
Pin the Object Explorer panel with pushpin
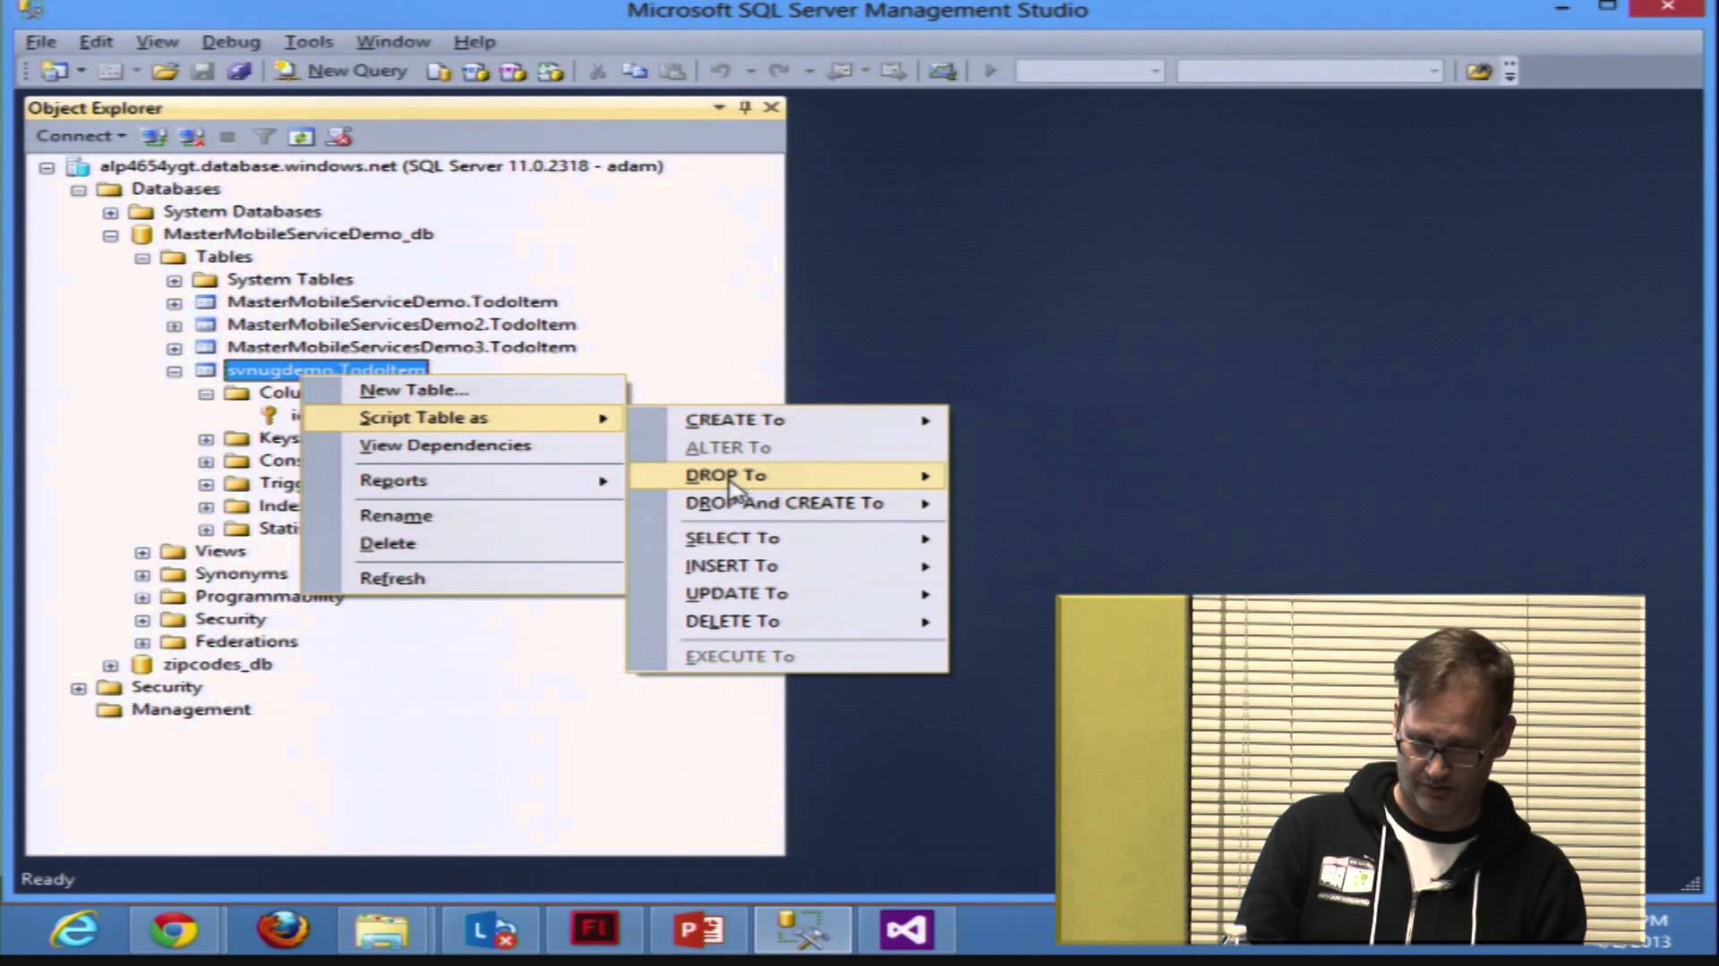(745, 107)
